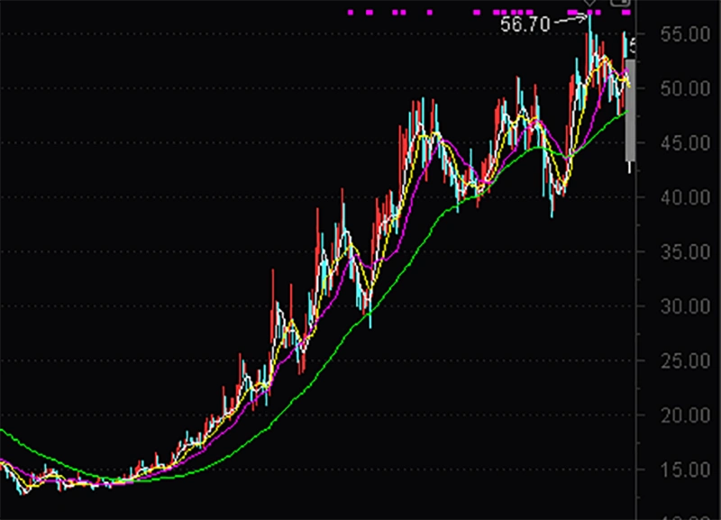Select the large gray latest candlestick
This screenshot has width=721, height=520.
click(631, 108)
